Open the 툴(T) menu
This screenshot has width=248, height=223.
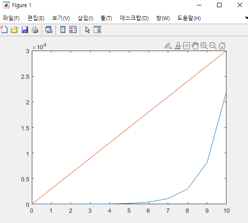click(x=106, y=18)
